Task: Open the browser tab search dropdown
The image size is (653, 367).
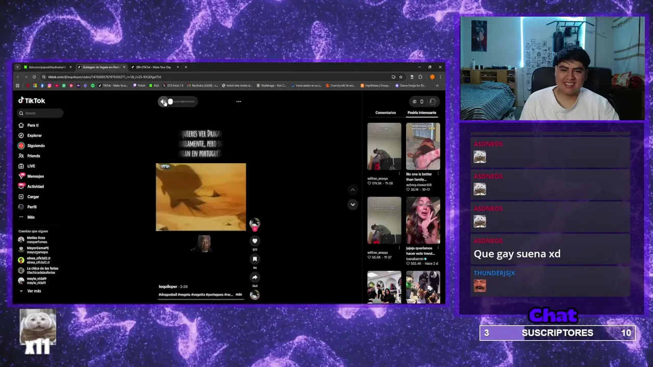Action: (x=17, y=67)
